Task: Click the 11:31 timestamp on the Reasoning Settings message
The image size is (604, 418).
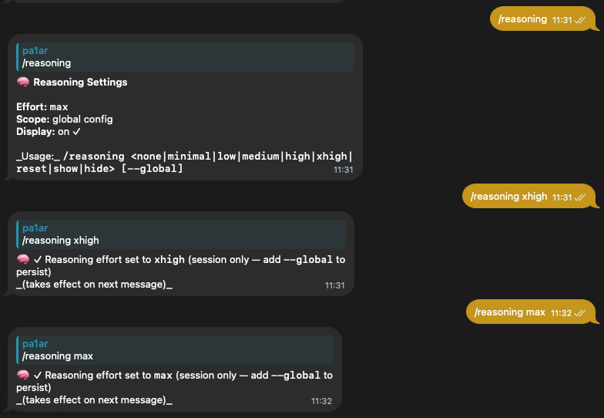Action: [344, 170]
